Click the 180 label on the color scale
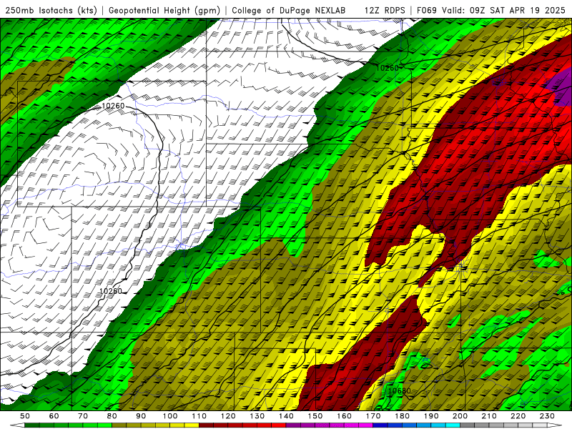This screenshot has height=429, width=572. tap(402, 416)
